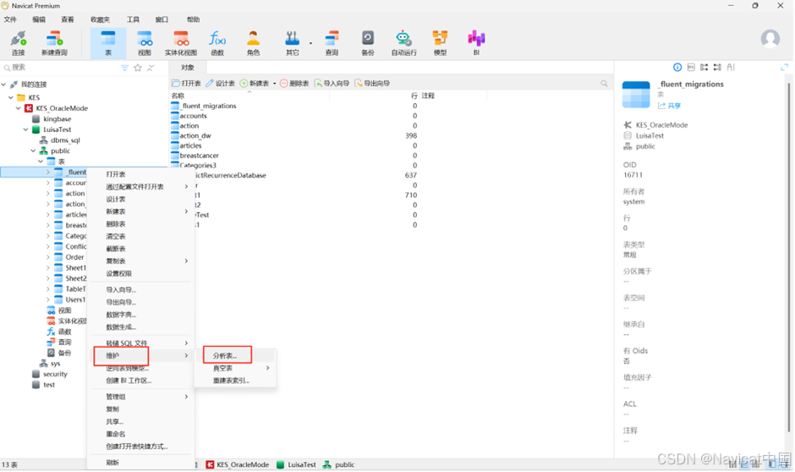795x472 pixels.
Task: Choose Maintain in the context menu
Action: click(141, 355)
